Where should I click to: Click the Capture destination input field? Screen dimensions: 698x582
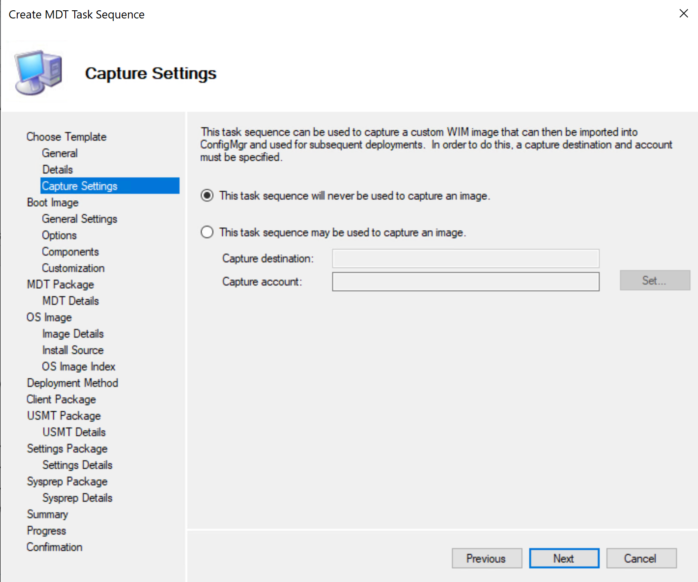465,258
